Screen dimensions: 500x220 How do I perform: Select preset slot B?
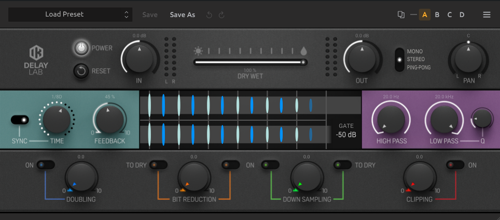tap(437, 14)
